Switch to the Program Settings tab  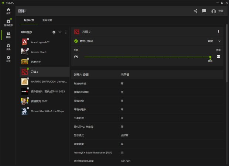29,20
